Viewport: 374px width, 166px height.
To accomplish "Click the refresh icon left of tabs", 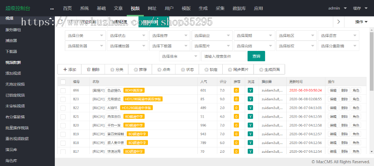I will pyautogui.click(x=61, y=22).
